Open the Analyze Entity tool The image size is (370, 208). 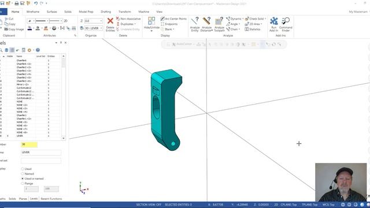click(195, 24)
